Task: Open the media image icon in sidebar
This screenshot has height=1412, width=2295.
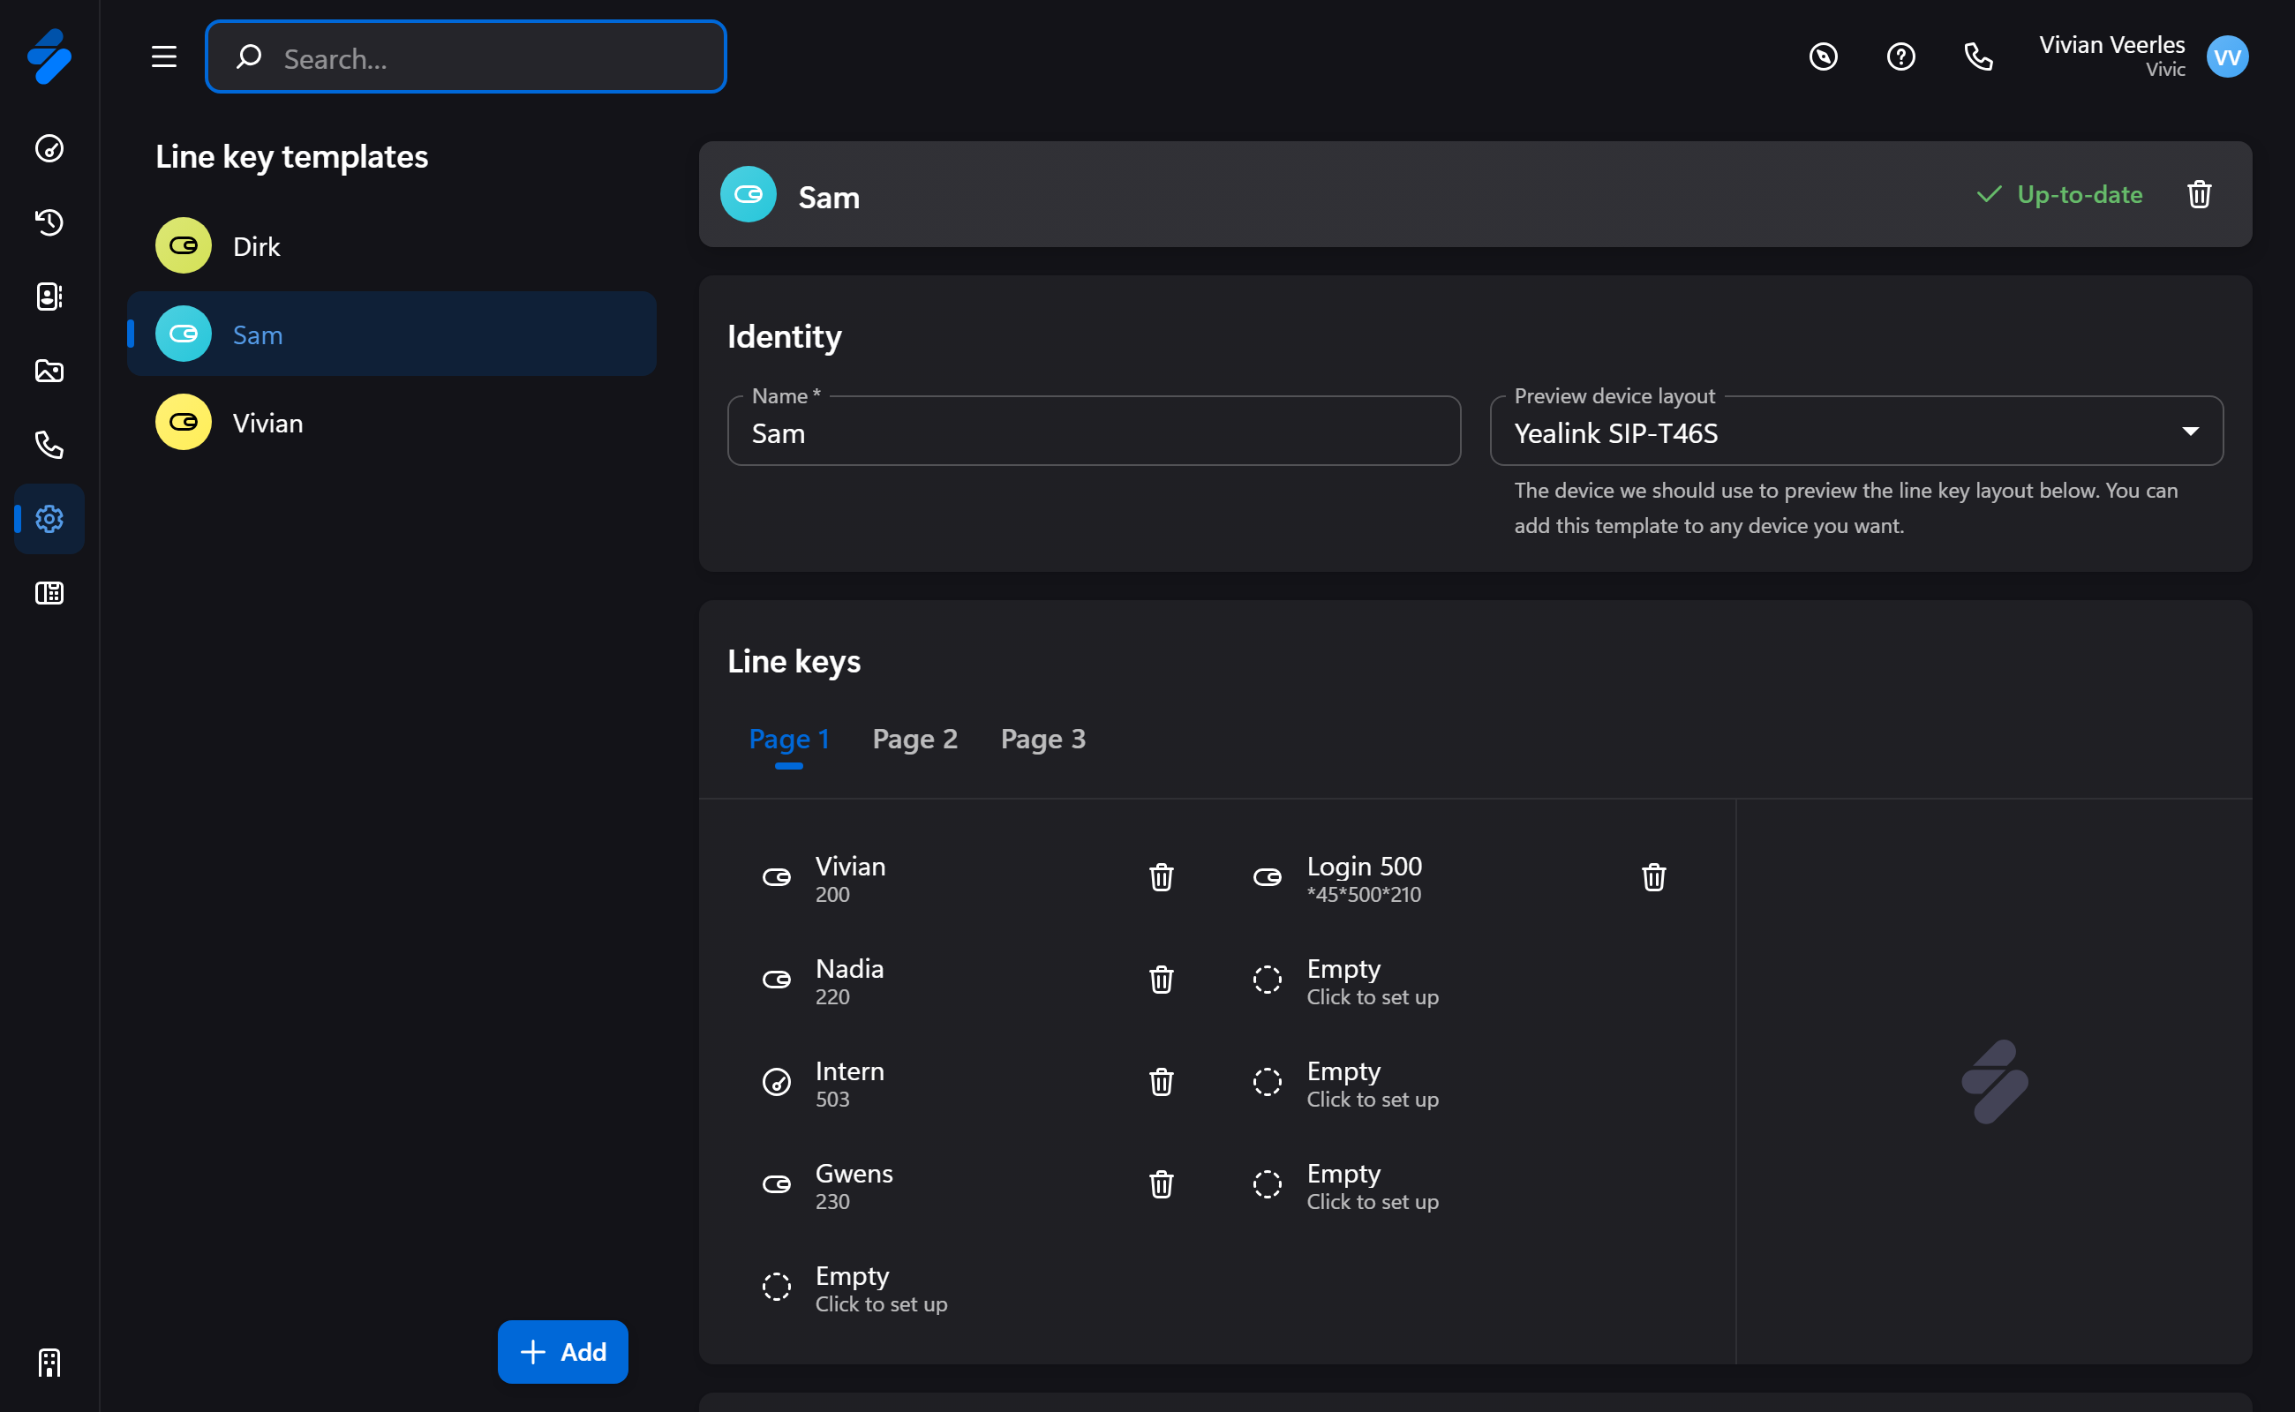Action: click(x=49, y=371)
